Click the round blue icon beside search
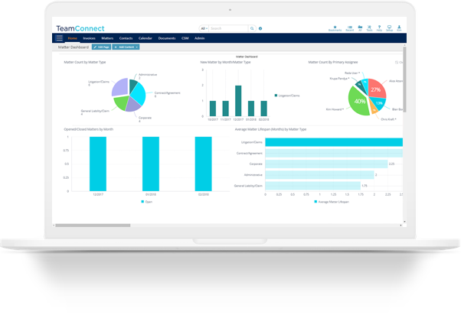Screen dimensions: 461x318 pyautogui.click(x=260, y=28)
